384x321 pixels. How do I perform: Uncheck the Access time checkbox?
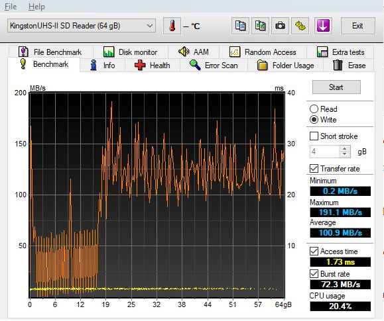[314, 251]
